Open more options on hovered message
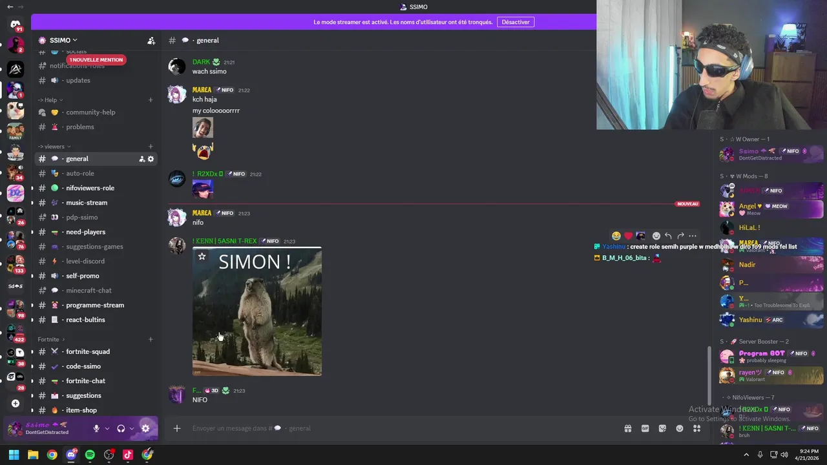 [x=693, y=236]
